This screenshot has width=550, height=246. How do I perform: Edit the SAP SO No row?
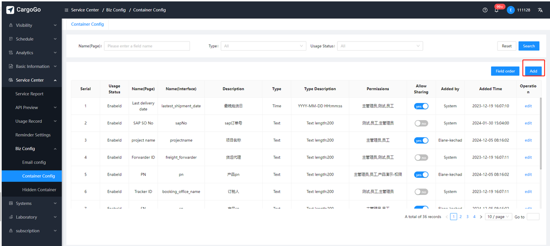(528, 123)
